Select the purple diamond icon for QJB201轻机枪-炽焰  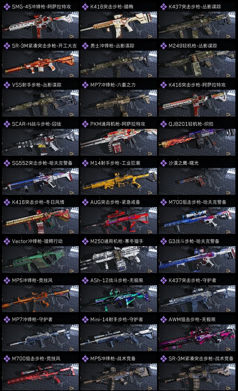click(163, 124)
